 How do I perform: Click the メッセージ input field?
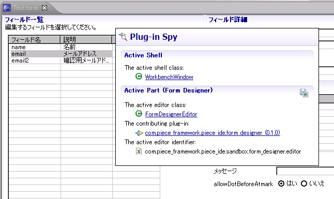305,171
